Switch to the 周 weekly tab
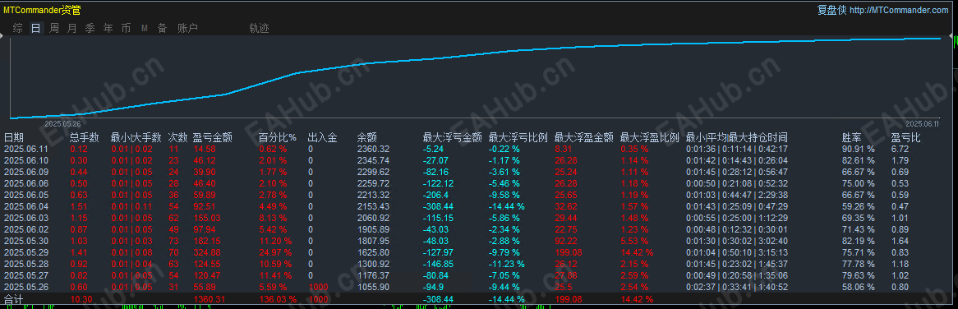The image size is (958, 309). click(54, 28)
